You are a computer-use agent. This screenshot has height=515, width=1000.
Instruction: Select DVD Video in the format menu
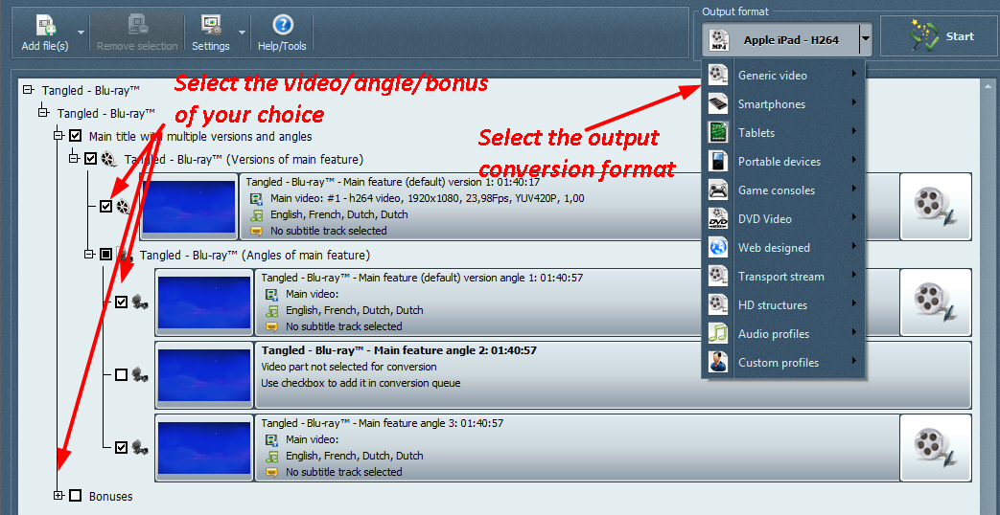tap(783, 218)
